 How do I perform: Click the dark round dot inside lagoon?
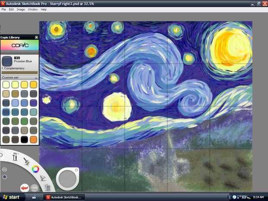pos(5,177)
